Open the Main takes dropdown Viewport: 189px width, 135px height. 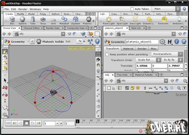(x=166, y=9)
